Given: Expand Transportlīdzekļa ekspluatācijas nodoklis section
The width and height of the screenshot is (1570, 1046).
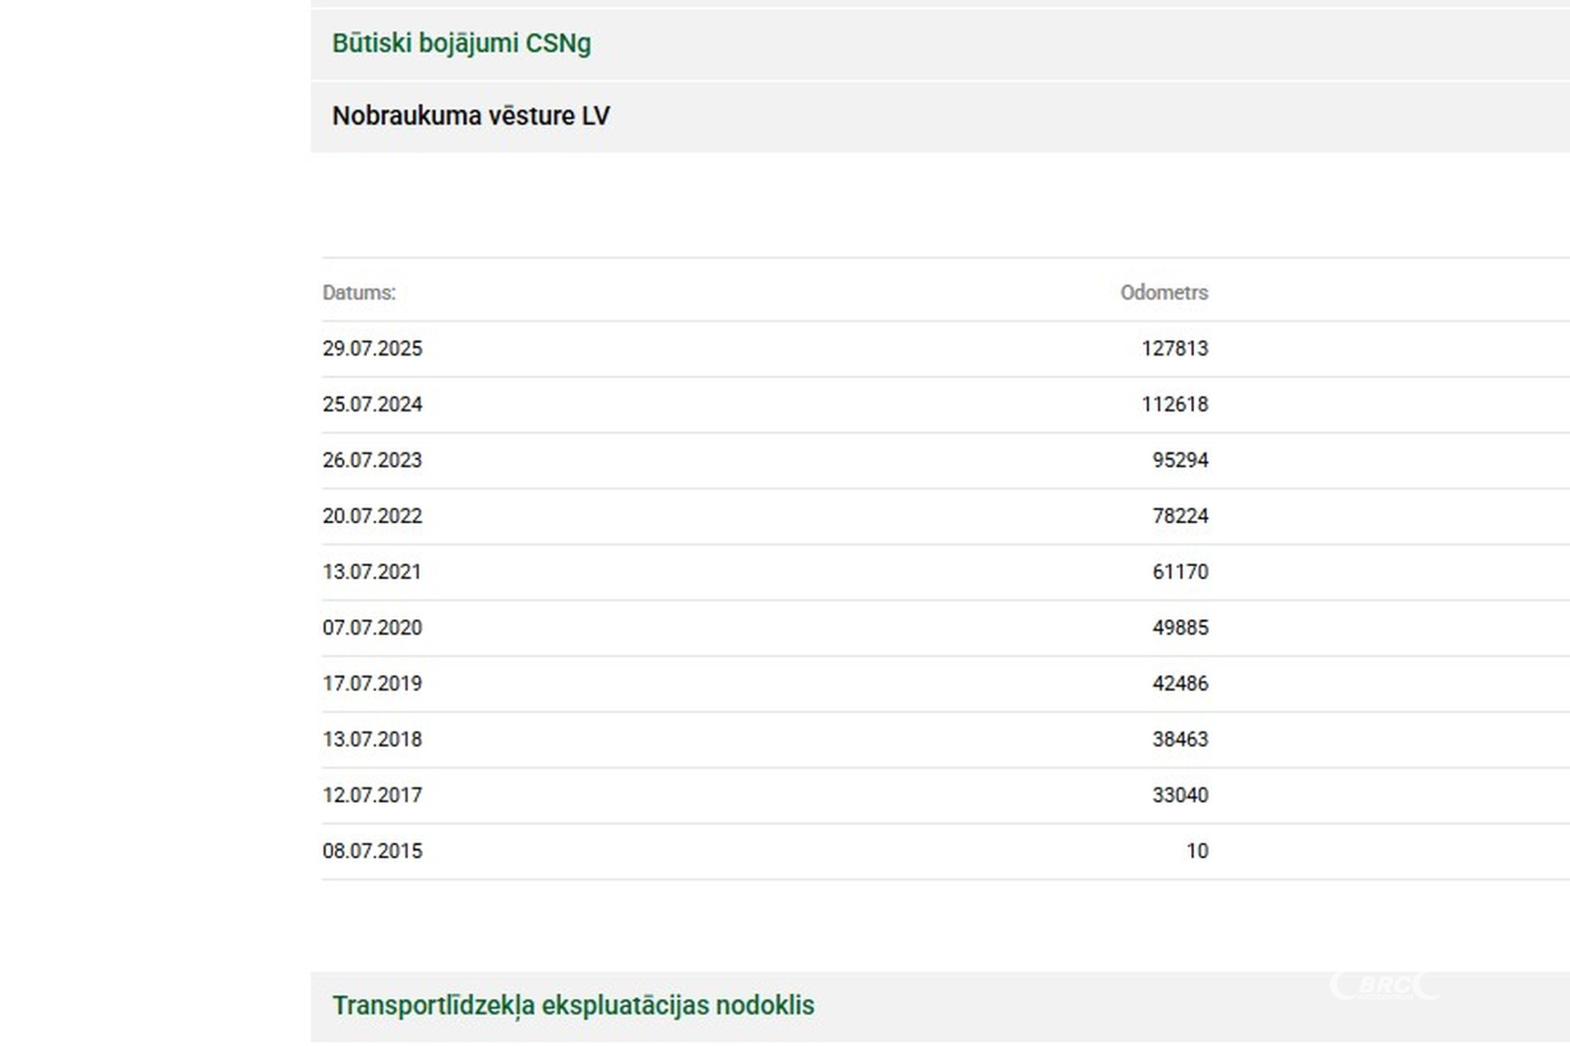Looking at the screenshot, I should [574, 1005].
